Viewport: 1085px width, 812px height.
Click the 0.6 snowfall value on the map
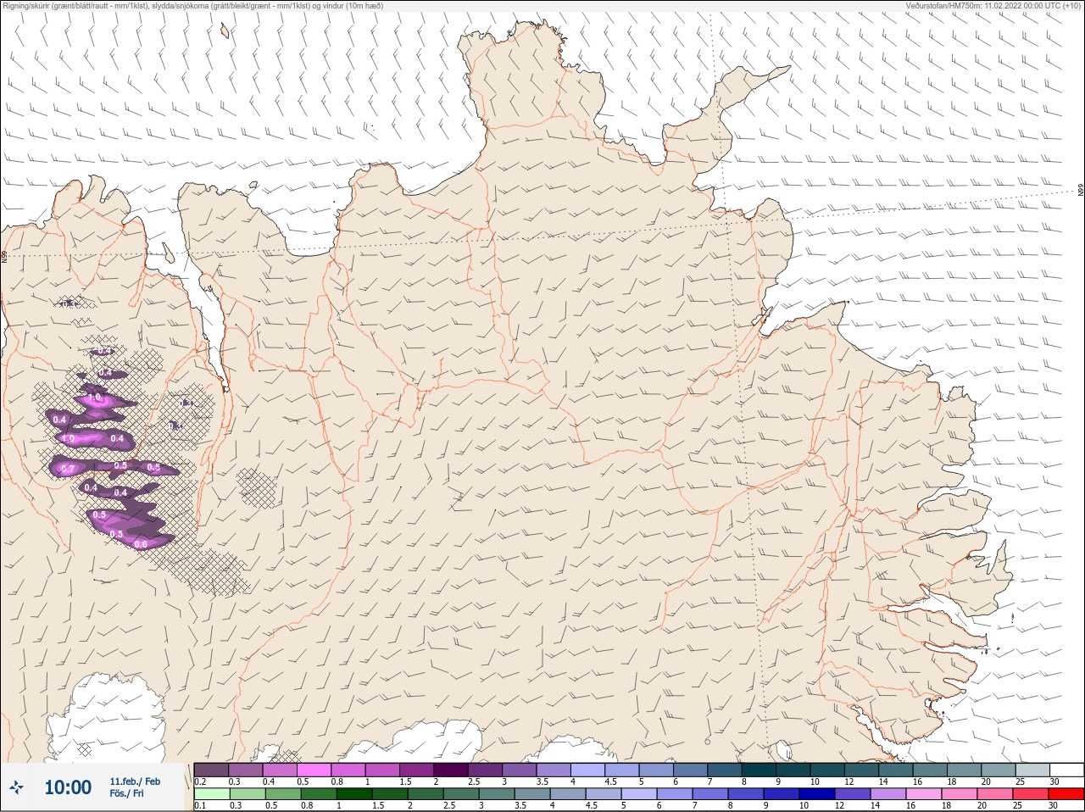[x=142, y=543]
